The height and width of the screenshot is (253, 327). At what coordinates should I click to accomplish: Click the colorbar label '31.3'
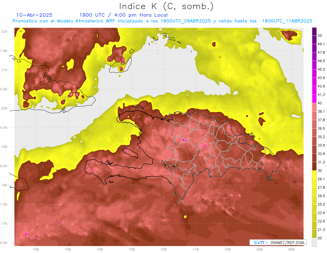(x=321, y=162)
